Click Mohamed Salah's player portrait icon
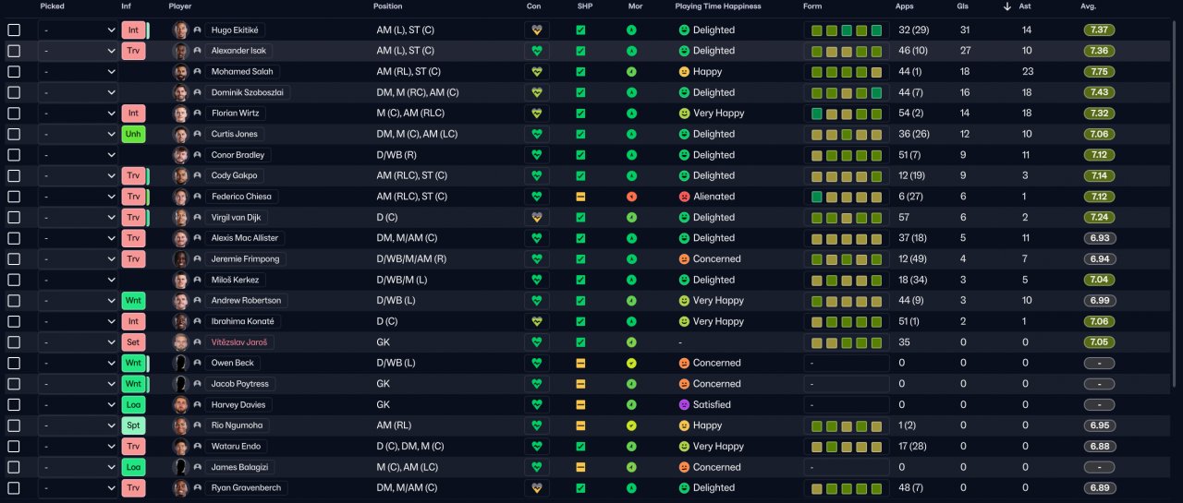 coord(180,71)
